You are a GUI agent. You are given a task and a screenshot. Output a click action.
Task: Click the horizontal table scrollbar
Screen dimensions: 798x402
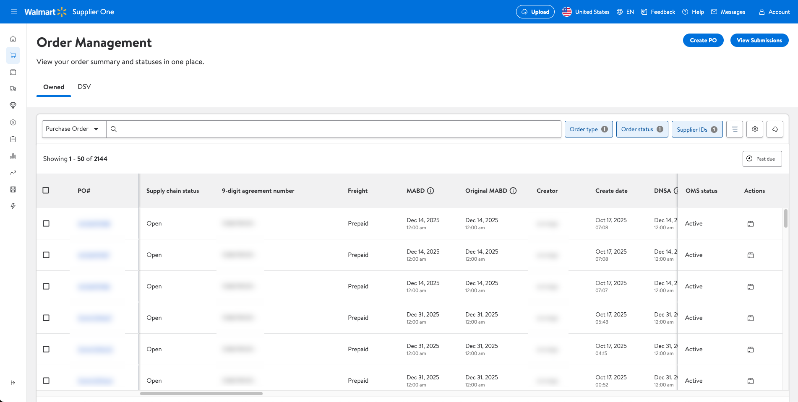[201, 394]
